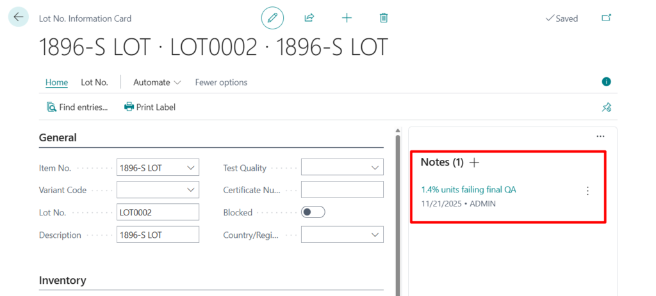Click the Certificate Number input field
The width and height of the screenshot is (656, 296).
[342, 190]
